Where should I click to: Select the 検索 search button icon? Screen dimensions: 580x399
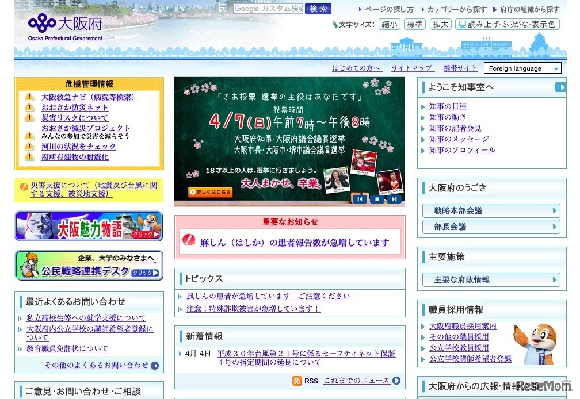pyautogui.click(x=318, y=9)
